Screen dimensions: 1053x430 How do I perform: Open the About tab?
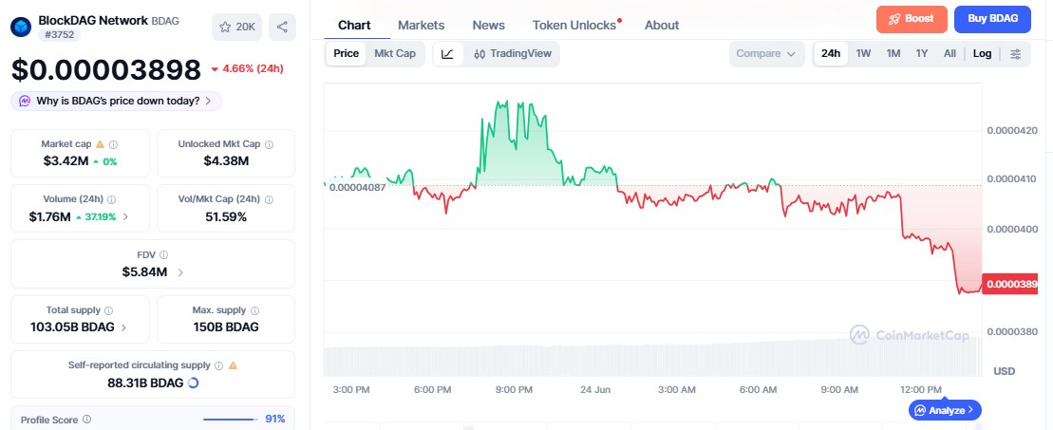662,26
